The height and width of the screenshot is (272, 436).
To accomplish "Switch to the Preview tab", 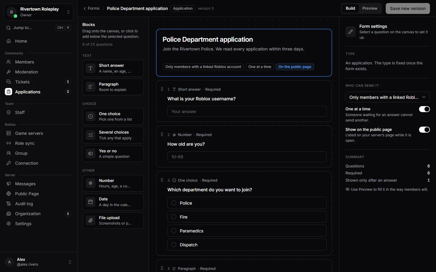I will coord(370,8).
